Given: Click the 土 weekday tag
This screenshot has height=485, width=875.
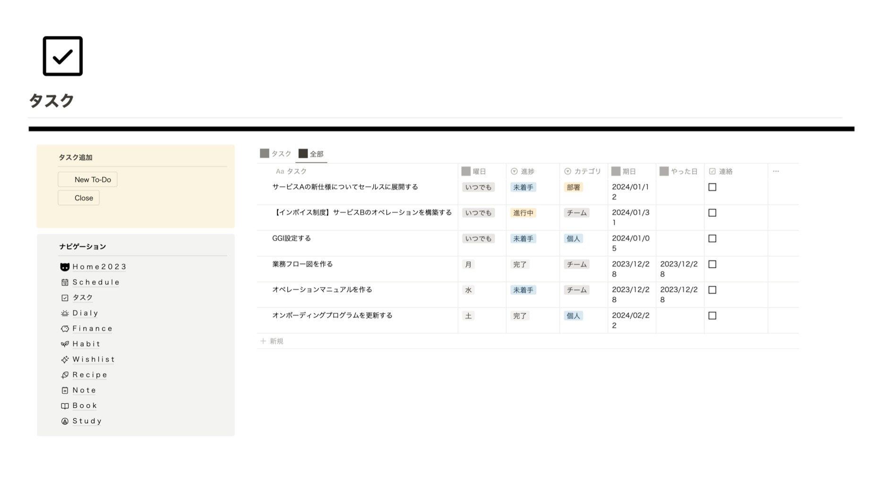Looking at the screenshot, I should click(468, 316).
